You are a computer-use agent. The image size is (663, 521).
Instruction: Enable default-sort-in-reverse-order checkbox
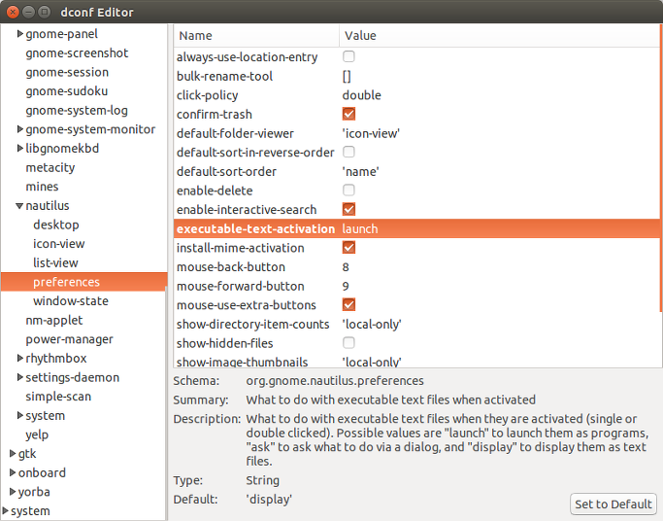(x=348, y=152)
